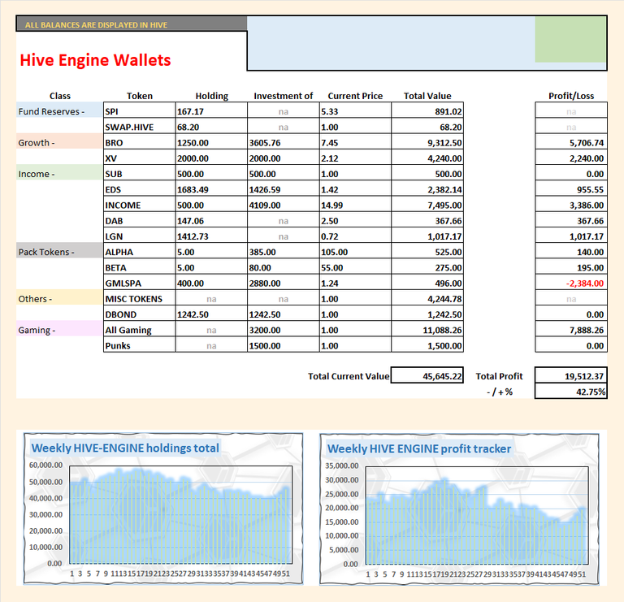Click the BRO token cell

click(x=139, y=142)
